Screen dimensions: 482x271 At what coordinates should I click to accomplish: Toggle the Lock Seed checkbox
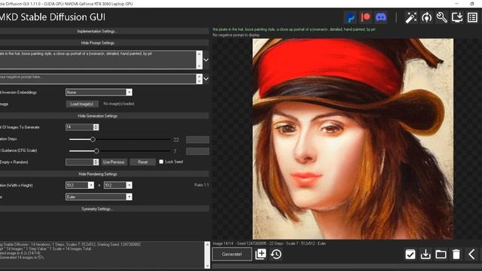point(161,162)
